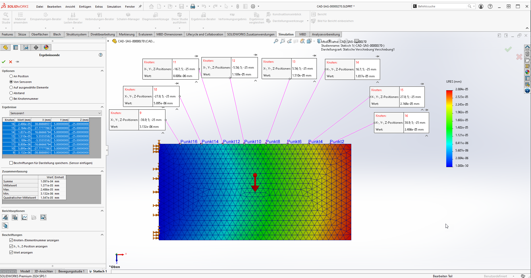
Task: Enable 'Beschriftungen für Darstellung speichern' checkbox
Action: point(11,163)
